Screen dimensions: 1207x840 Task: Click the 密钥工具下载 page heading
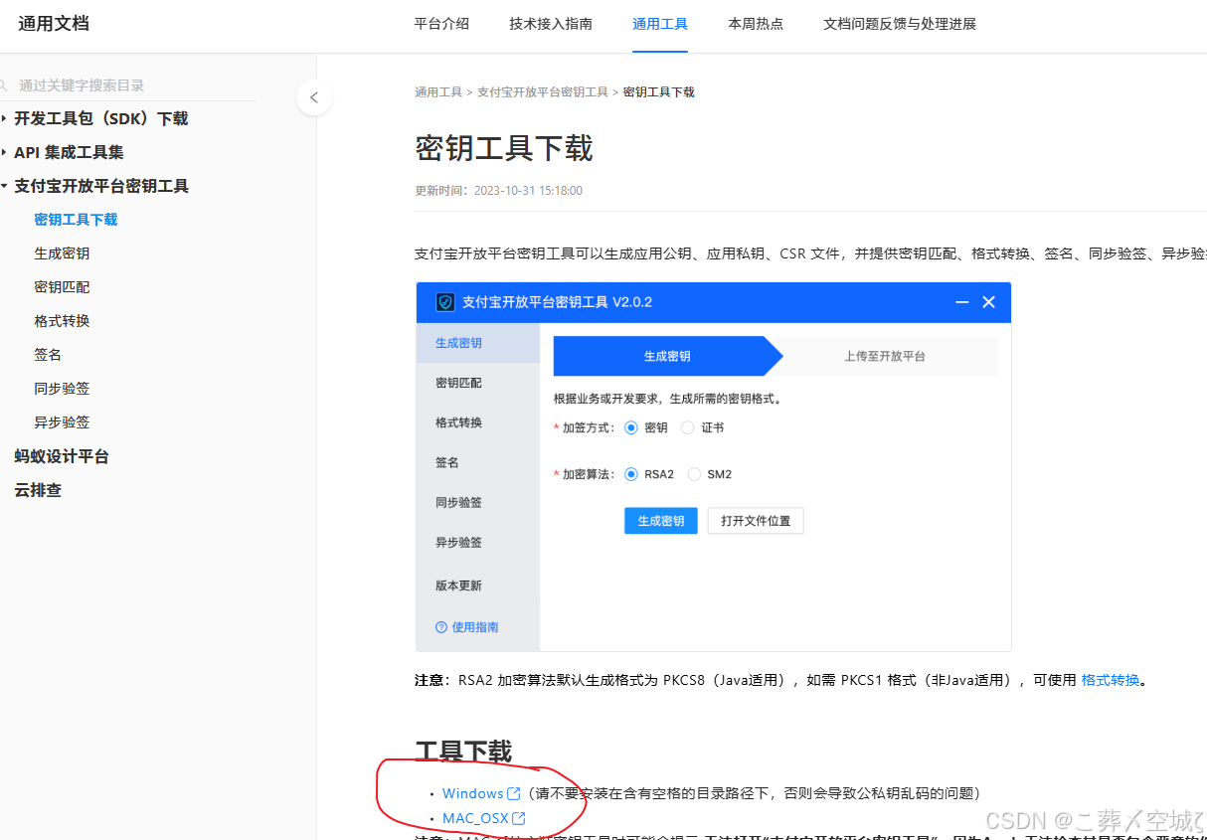click(x=504, y=148)
